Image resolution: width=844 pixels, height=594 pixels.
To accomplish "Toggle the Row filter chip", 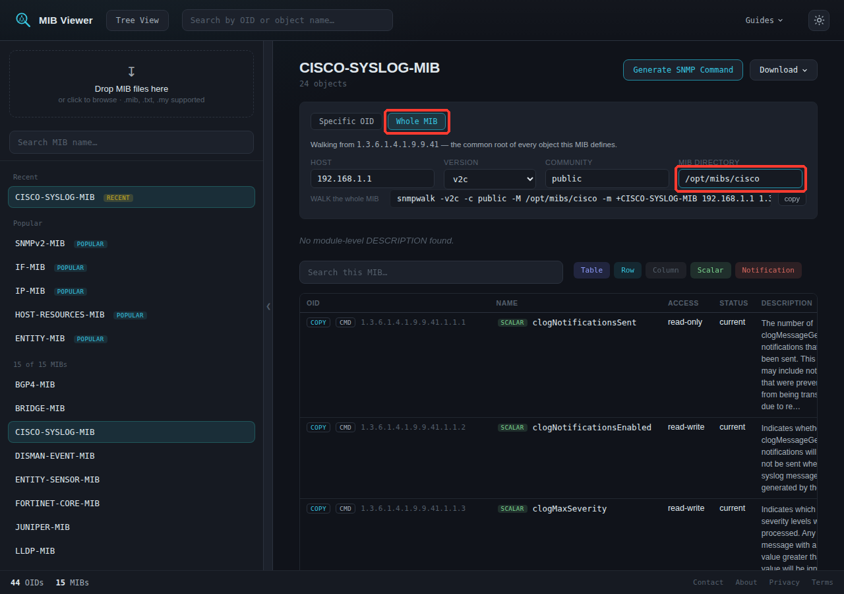I will (x=628, y=270).
